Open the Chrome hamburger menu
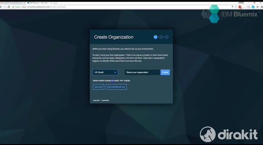The image size is (263, 145). pos(262,7)
